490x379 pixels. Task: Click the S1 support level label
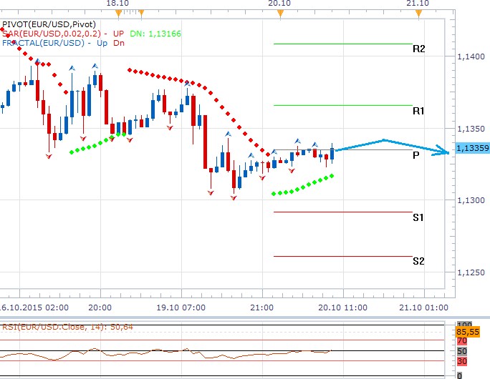[x=419, y=217]
